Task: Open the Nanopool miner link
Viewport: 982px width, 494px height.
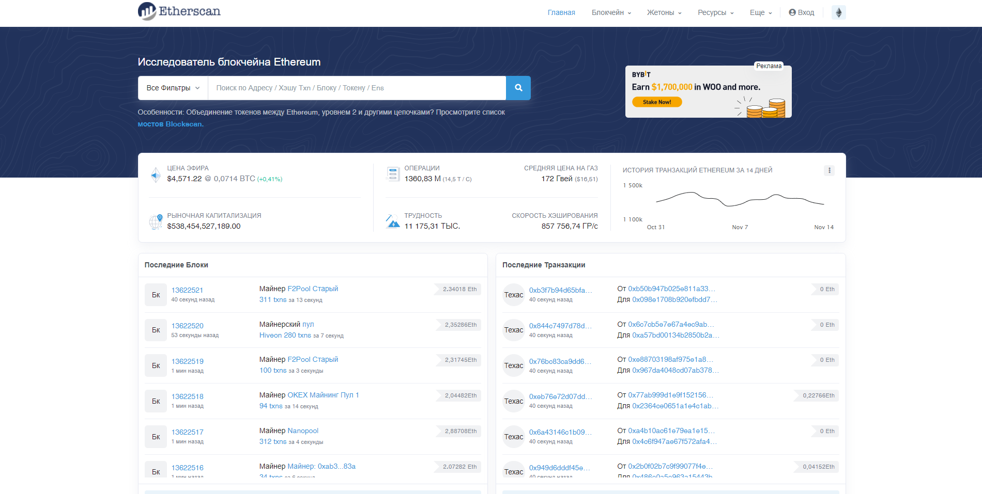Action: [x=303, y=431]
